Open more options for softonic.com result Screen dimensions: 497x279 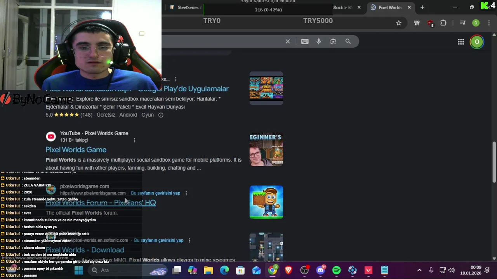(x=189, y=240)
